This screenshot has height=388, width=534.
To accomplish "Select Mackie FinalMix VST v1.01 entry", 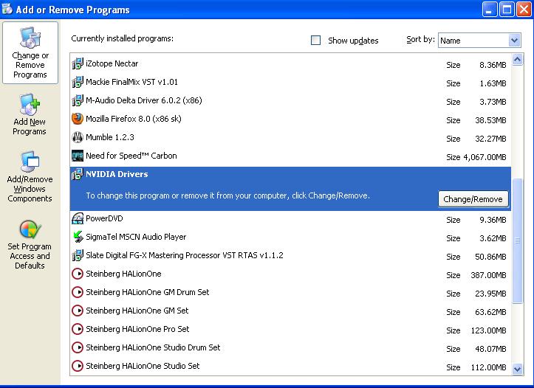I will tap(290, 82).
